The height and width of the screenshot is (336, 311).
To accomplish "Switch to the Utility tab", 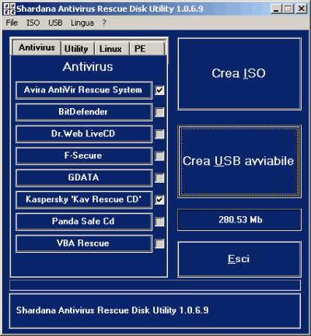I will point(77,49).
